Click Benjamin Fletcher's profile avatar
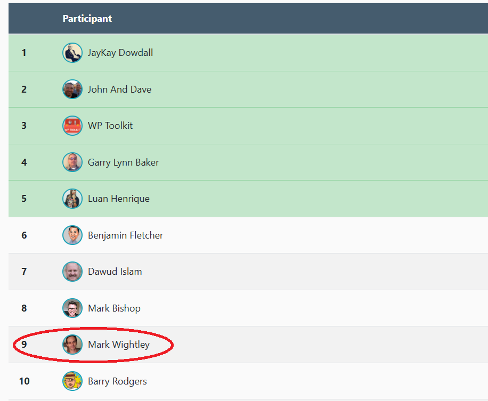The image size is (488, 401). pos(72,235)
